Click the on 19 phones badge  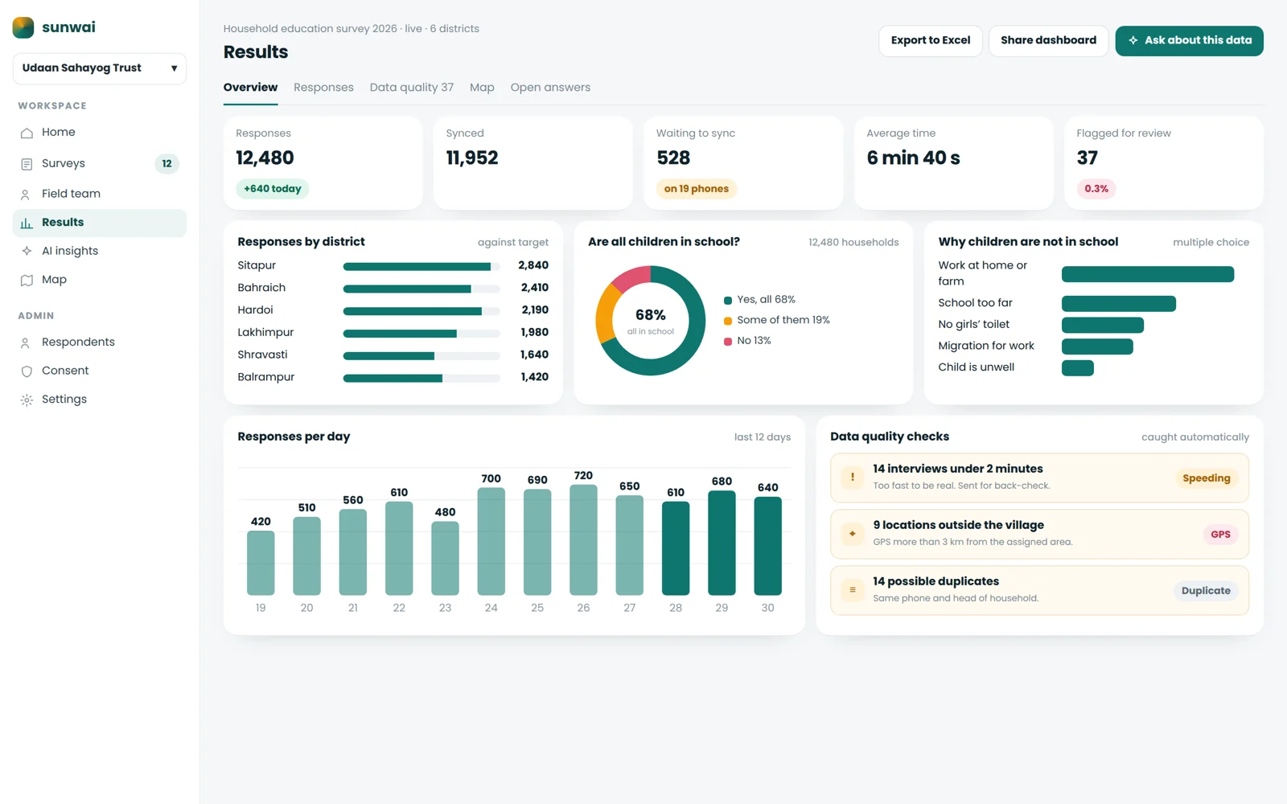697,189
